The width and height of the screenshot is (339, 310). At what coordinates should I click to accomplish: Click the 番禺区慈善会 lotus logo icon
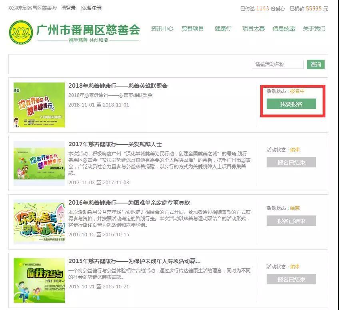[21, 32]
